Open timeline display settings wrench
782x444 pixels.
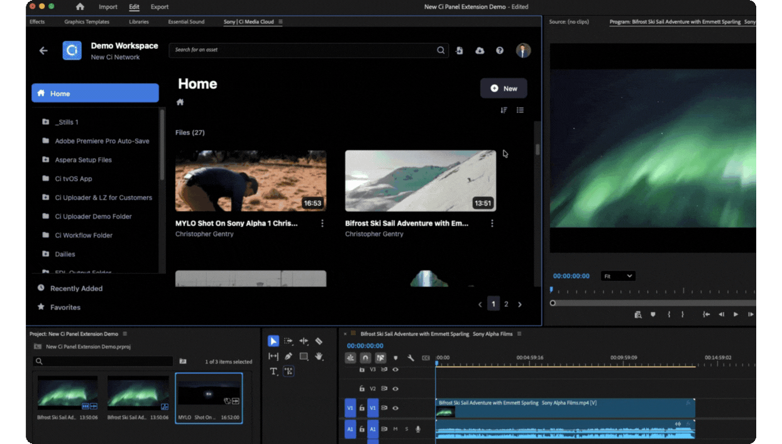[x=410, y=358]
